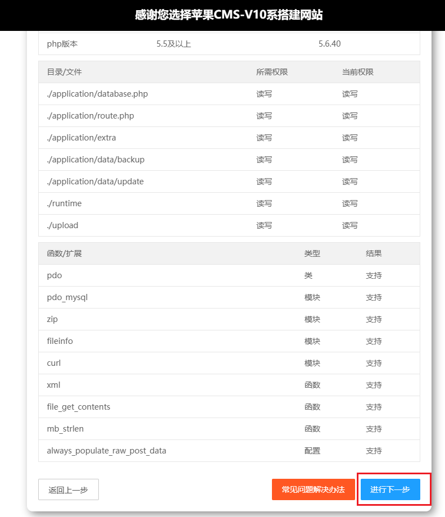Select the pdo_mysql extension row
Viewport: 445px width, 517px height.
pyautogui.click(x=229, y=297)
